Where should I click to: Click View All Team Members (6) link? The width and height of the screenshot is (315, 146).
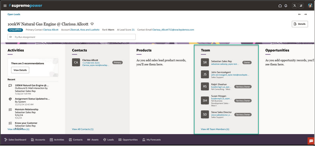pyautogui.click(x=215, y=129)
